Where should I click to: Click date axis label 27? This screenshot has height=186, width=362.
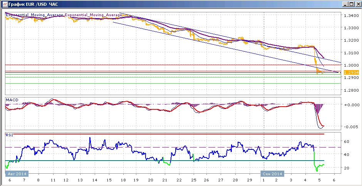point(221,180)
